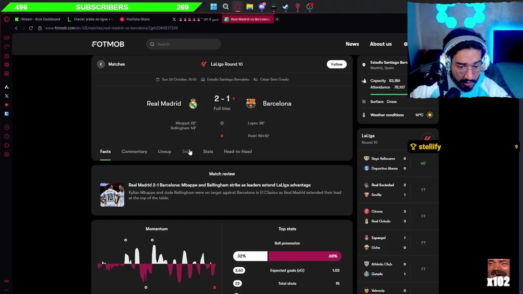Image resolution: width=523 pixels, height=294 pixels.
Task: Open Aria AI in Opera sidebar
Action: 7,87
